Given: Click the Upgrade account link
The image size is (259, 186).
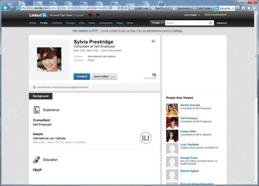Looking at the screenshot, I should click(x=79, y=15).
